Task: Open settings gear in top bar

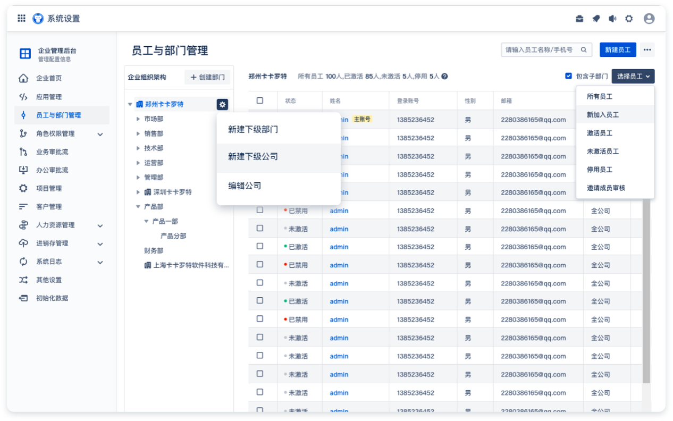Action: coord(629,19)
